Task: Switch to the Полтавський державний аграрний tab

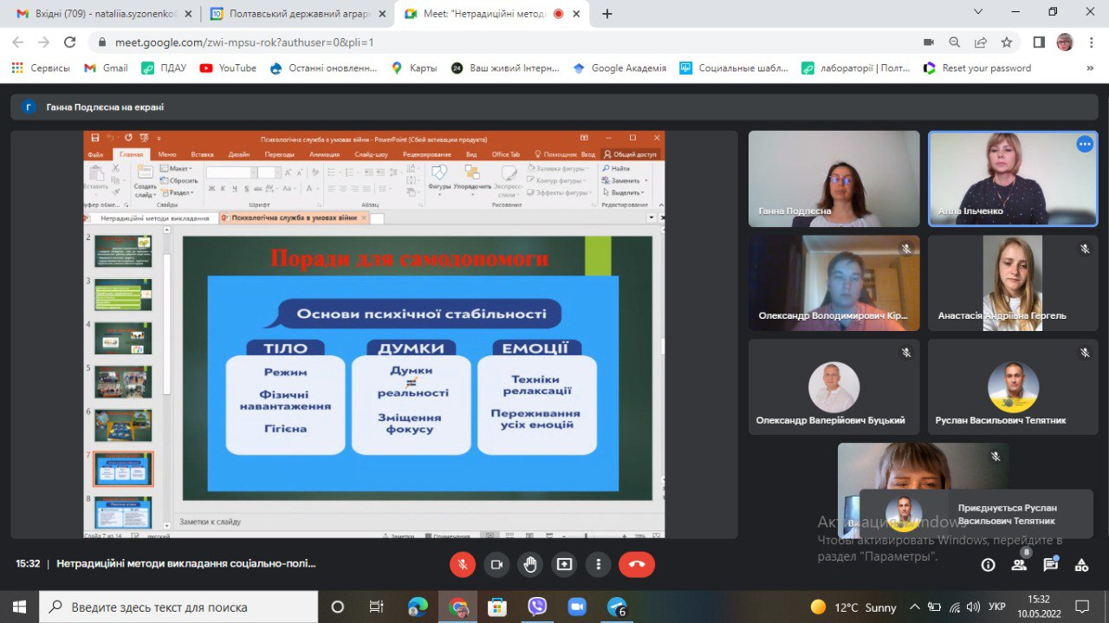Action: (296, 14)
